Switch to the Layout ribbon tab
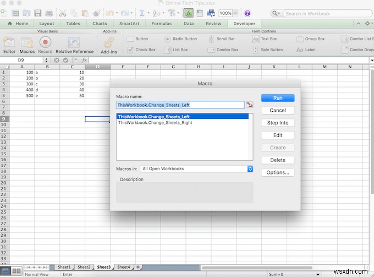The image size is (374, 277). click(47, 23)
